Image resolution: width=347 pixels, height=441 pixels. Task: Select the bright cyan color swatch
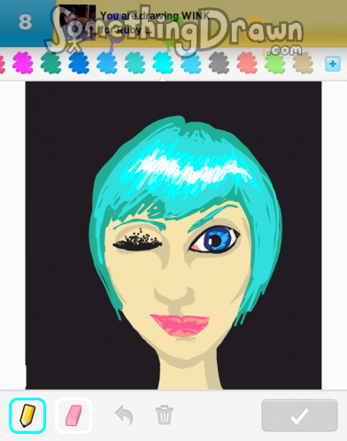coord(163,63)
